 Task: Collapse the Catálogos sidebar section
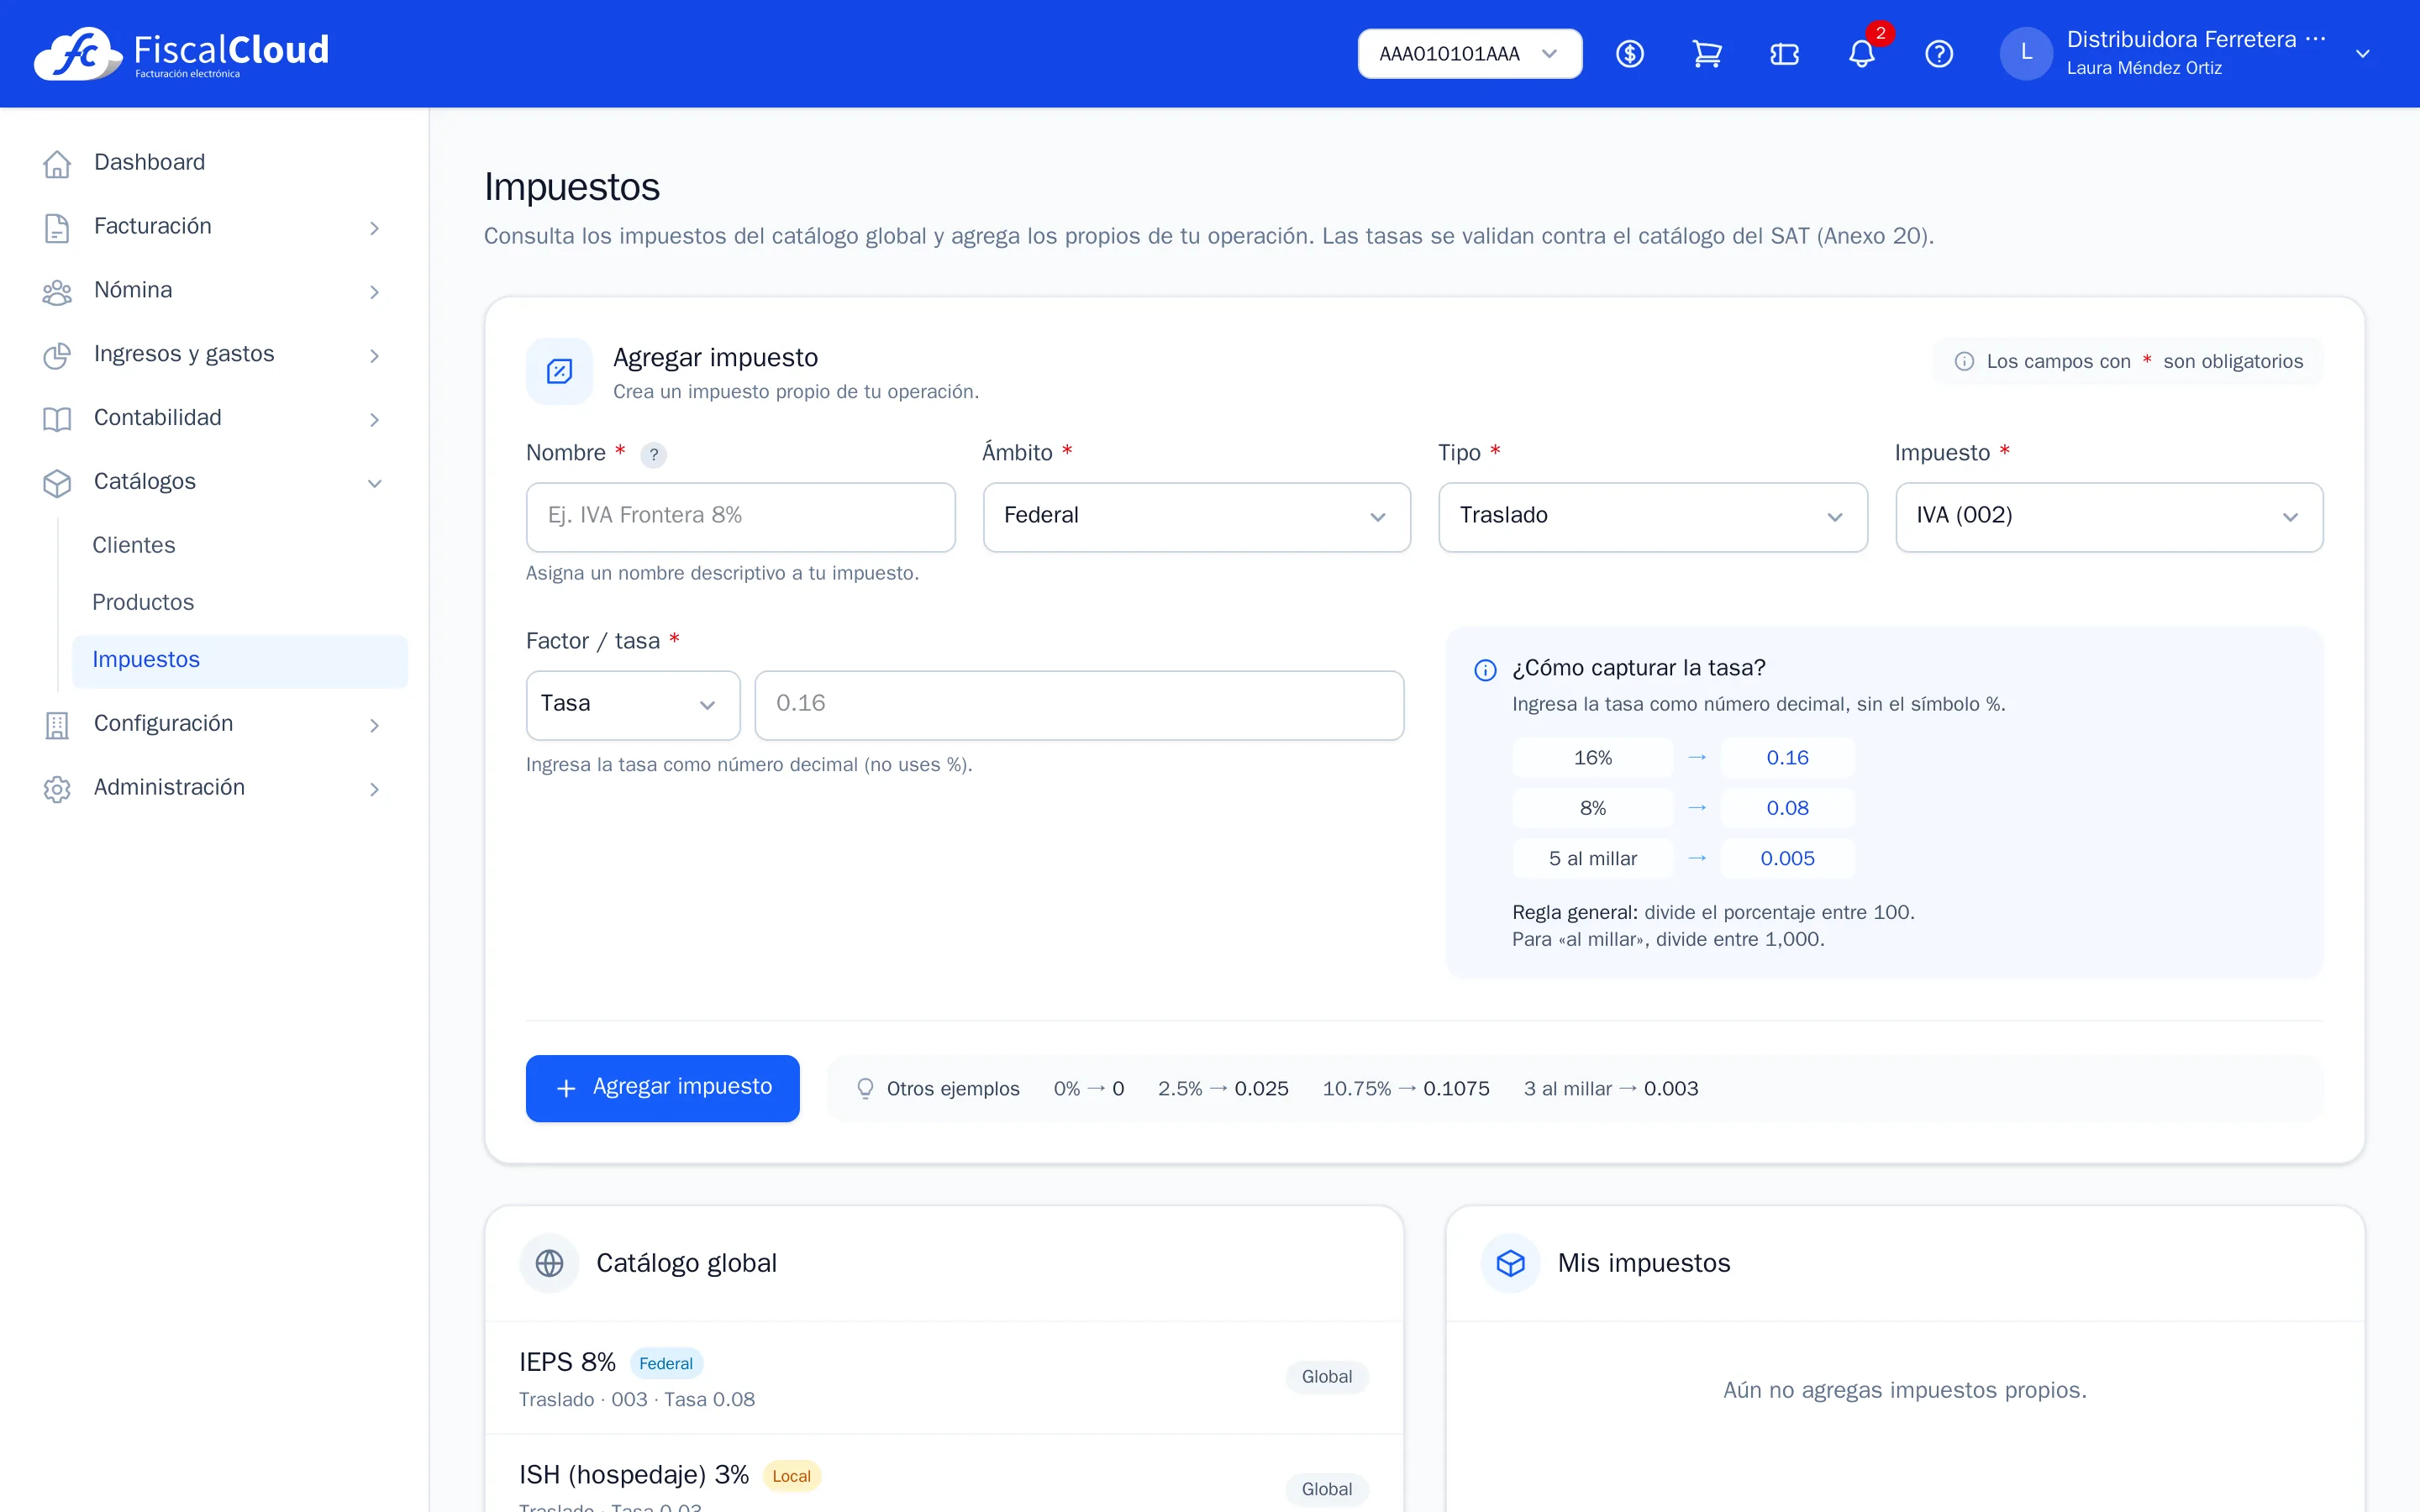(x=374, y=483)
